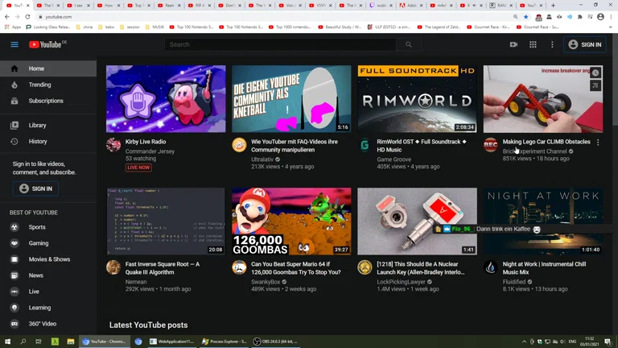Image resolution: width=618 pixels, height=348 pixels.
Task: Click SIGN IN button in top right
Action: pyautogui.click(x=585, y=44)
